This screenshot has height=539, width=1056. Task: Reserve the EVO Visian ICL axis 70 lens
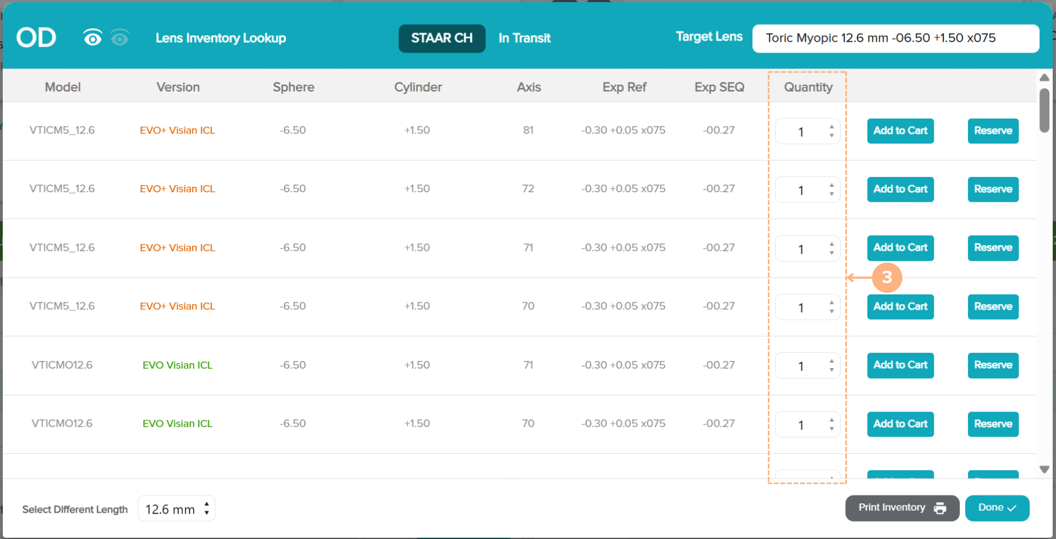coord(993,424)
